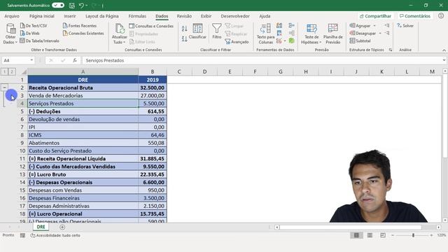Apply Filtro funnel
The height and width of the screenshot is (252, 448).
tap(216, 31)
